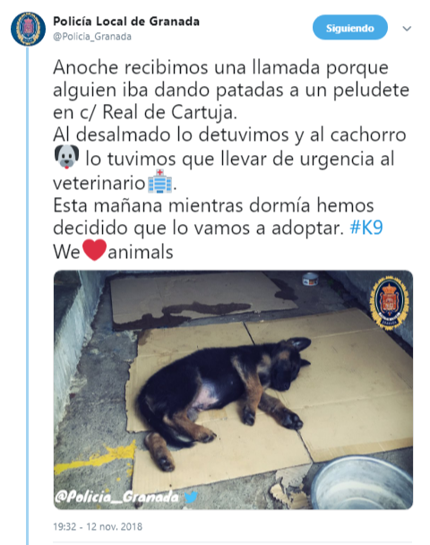Click the tweet text starting with Anoche recibimos
This screenshot has width=430, height=545.
coord(231,159)
